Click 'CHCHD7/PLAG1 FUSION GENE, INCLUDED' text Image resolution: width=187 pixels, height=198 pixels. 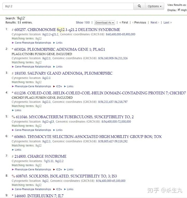coord(42,98)
